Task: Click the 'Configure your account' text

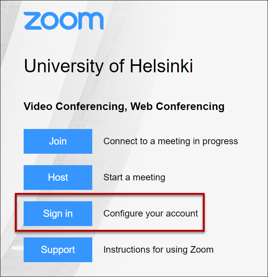Action: point(151,213)
